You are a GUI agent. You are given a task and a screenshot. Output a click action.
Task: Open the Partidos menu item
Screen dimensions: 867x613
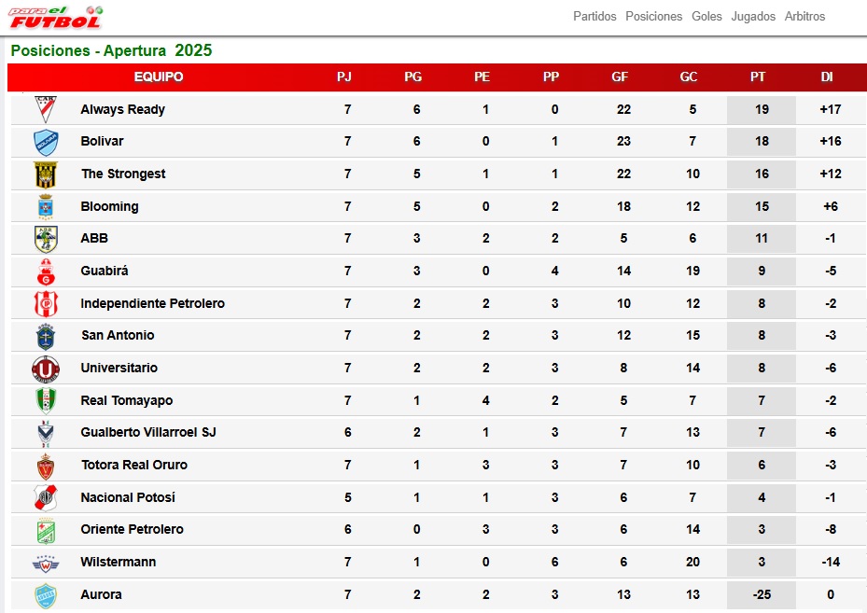point(594,17)
